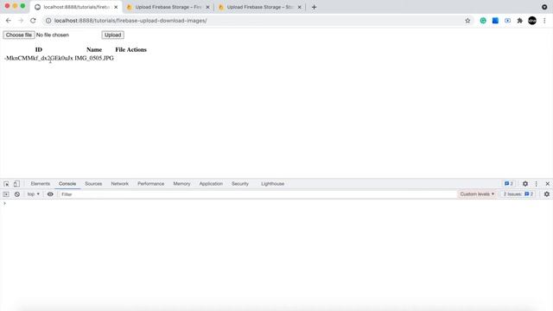553x311 pixels.
Task: Toggle the device toolbar in DevTools
Action: [16, 184]
